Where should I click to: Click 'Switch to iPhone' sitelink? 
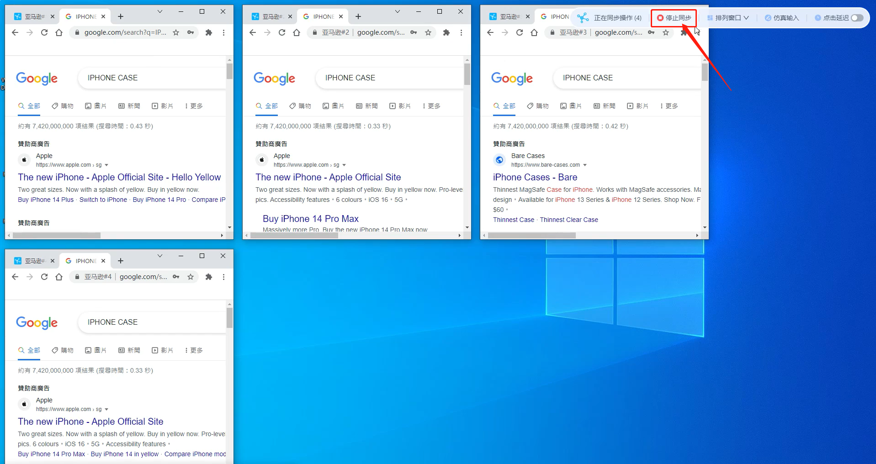103,200
